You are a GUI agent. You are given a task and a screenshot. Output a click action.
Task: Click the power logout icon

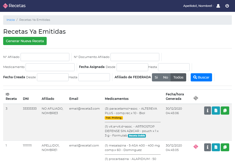click(227, 6)
